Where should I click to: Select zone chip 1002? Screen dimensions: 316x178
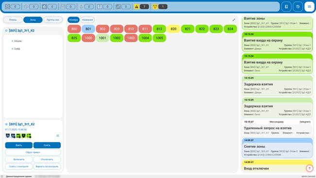click(x=116, y=38)
